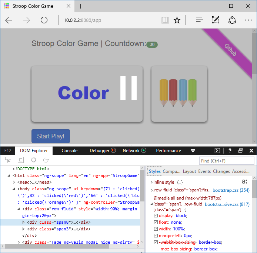The height and width of the screenshot is (253, 257).
Task: Add this page to favorites with the star
Action: [x=177, y=20]
